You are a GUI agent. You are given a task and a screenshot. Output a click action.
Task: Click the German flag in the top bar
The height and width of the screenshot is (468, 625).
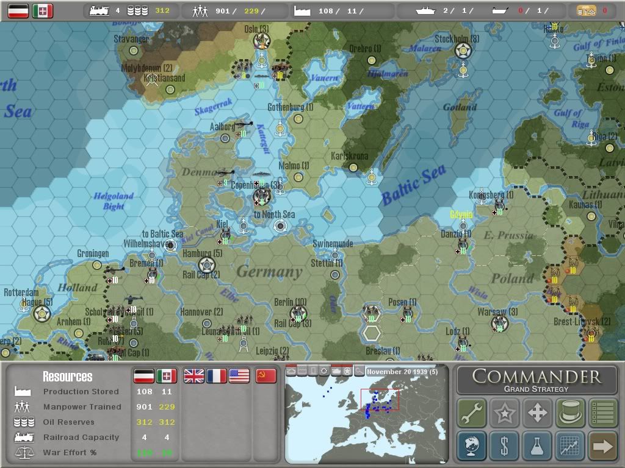18,11
